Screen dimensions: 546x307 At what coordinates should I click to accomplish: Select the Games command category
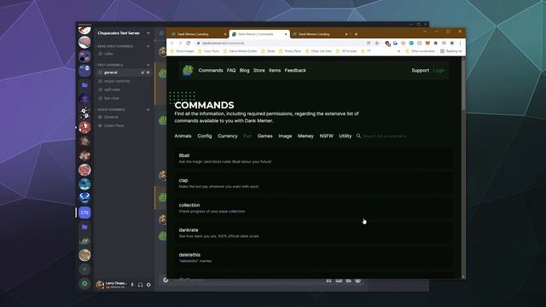tap(265, 136)
